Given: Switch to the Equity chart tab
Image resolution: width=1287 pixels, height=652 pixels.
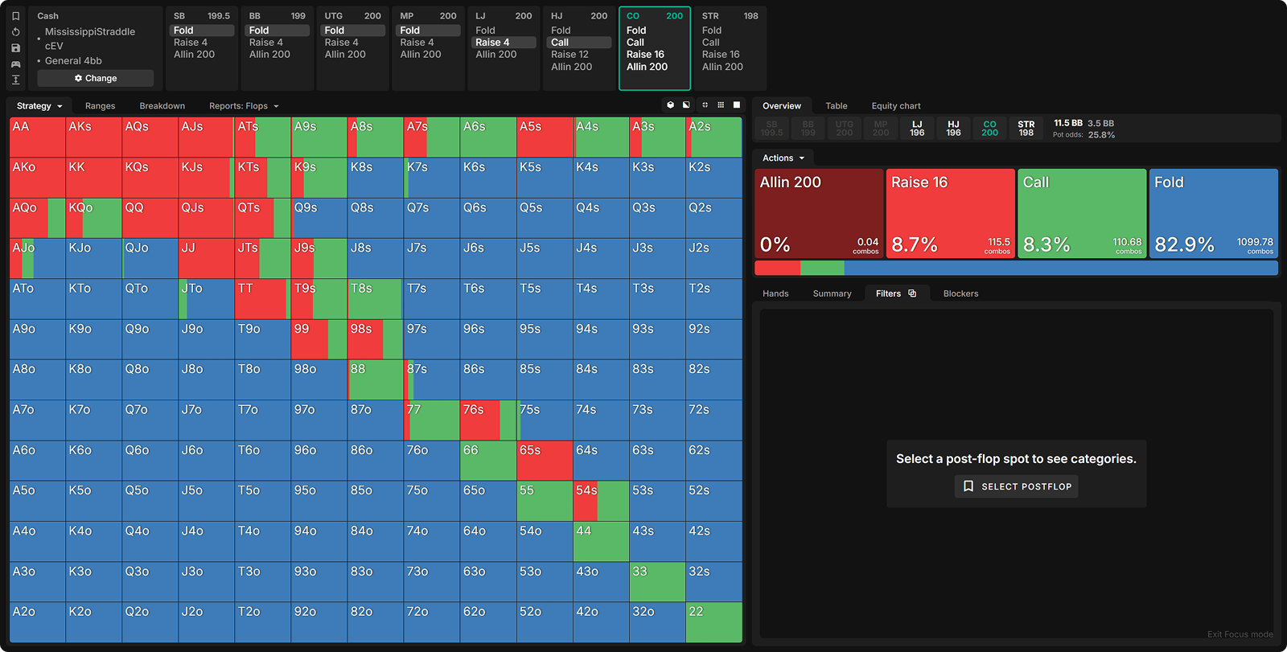Looking at the screenshot, I should pos(895,106).
